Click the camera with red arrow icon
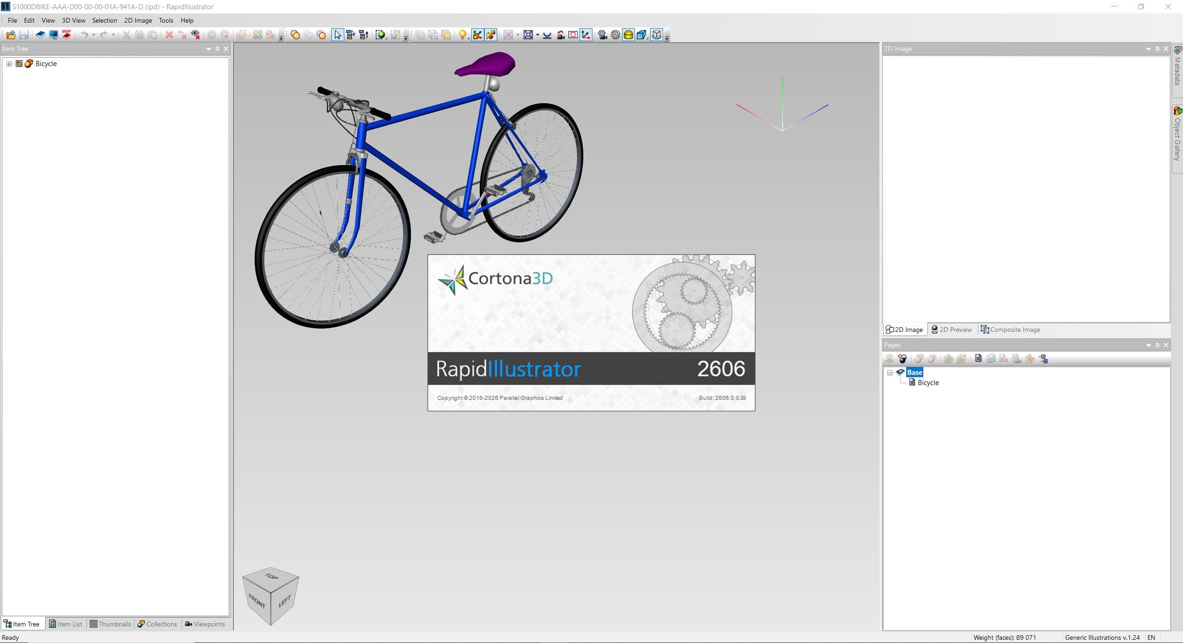The width and height of the screenshot is (1183, 643). click(561, 35)
